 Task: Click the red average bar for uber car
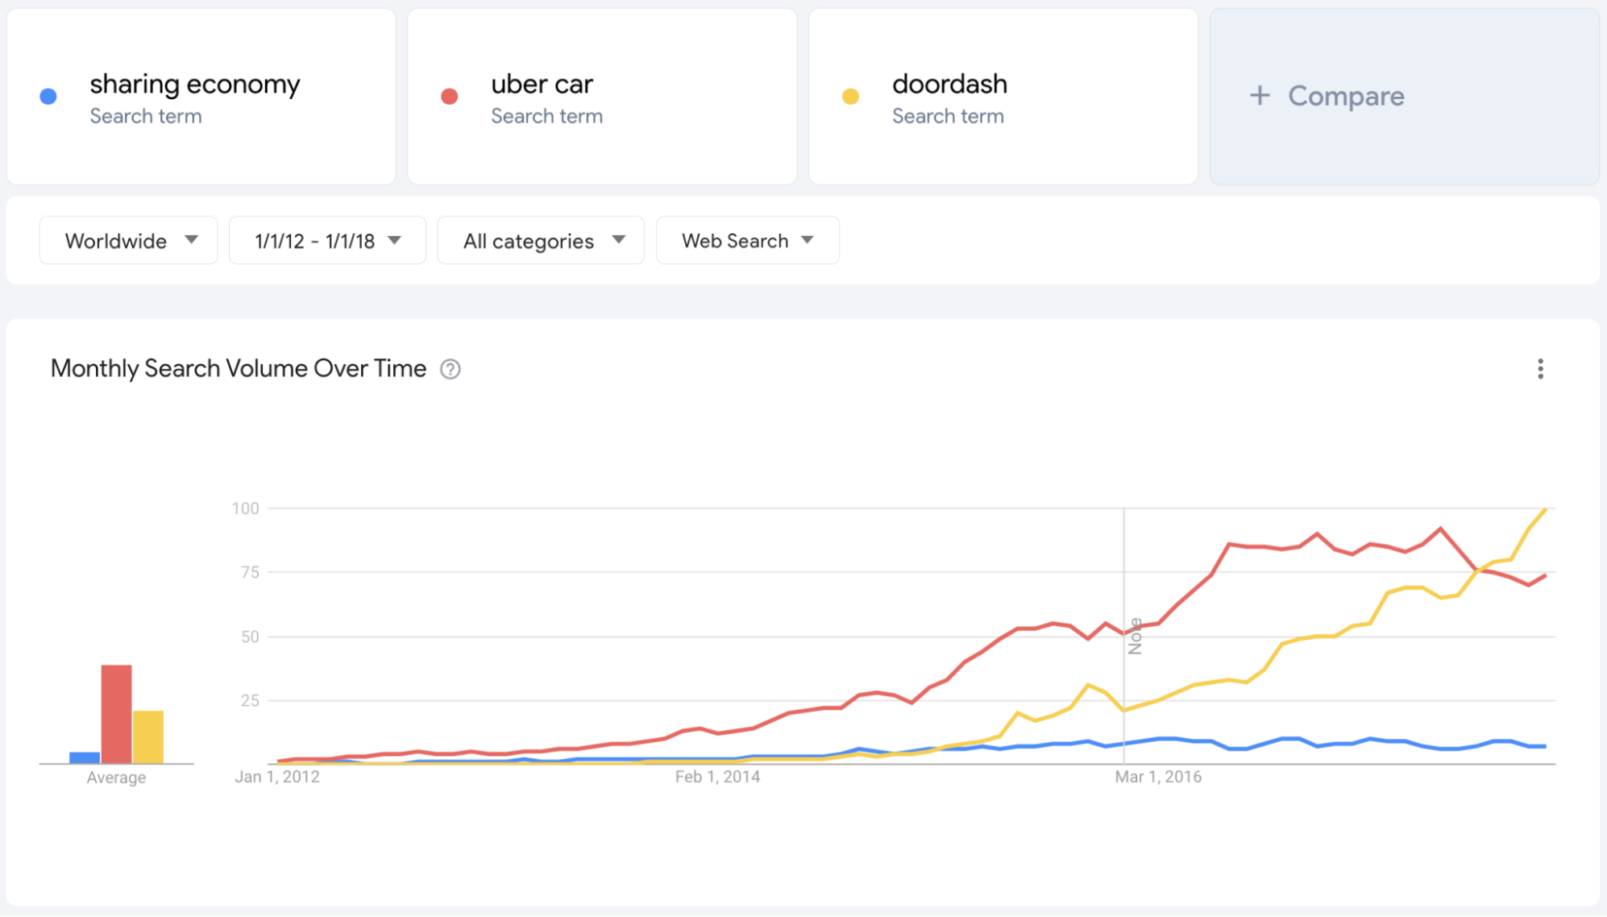(116, 714)
